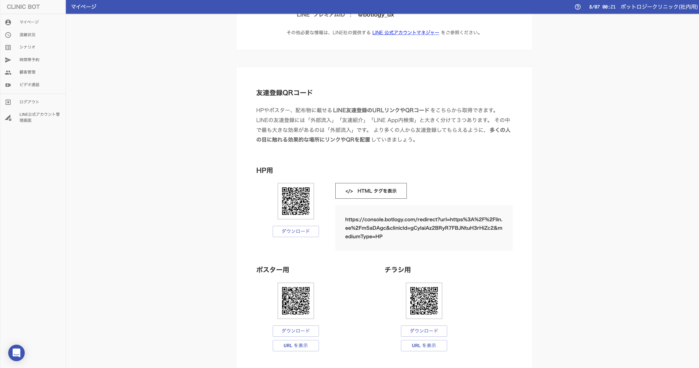Show URL for チラシ用 QR code
This screenshot has height=368, width=699.
coord(424,345)
